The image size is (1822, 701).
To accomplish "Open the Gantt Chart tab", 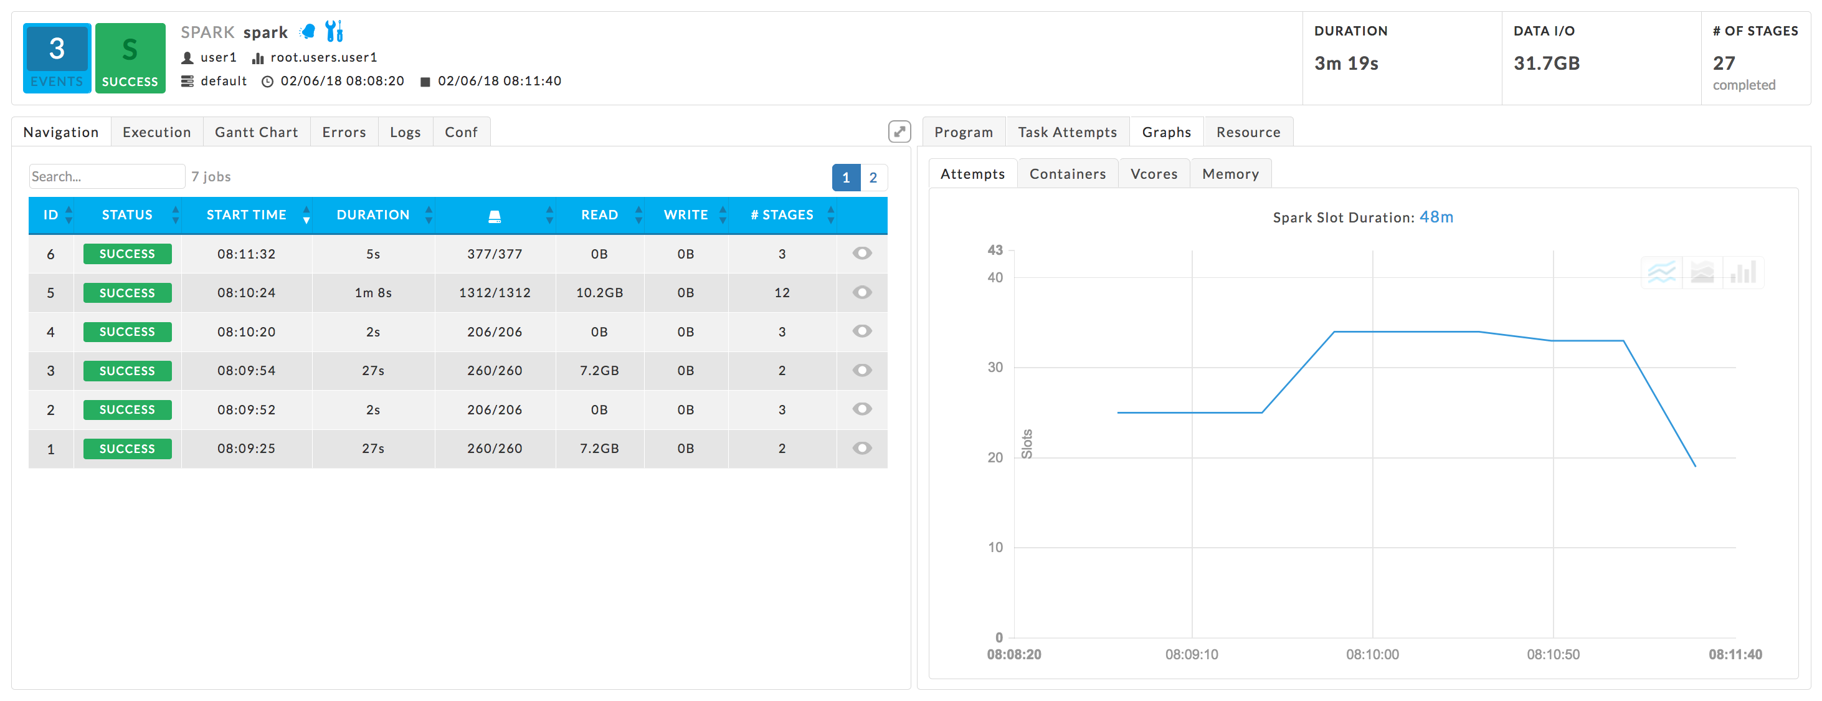I will point(256,132).
